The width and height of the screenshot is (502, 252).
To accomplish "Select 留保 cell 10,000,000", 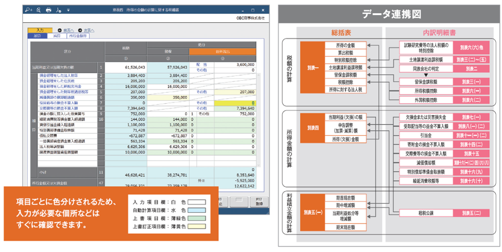I will [x=168, y=152].
